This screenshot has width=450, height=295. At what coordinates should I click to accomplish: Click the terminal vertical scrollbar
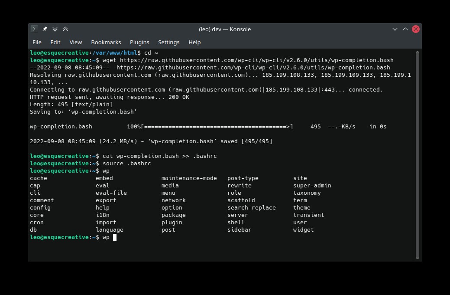[417, 155]
